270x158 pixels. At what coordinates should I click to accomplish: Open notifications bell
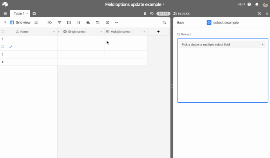click(x=257, y=4)
